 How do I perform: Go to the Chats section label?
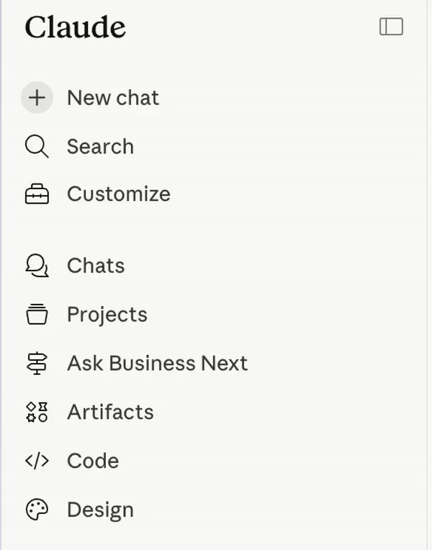(x=96, y=266)
